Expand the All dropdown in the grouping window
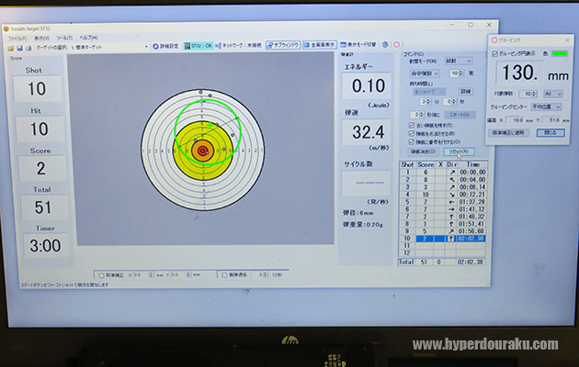 [552, 94]
